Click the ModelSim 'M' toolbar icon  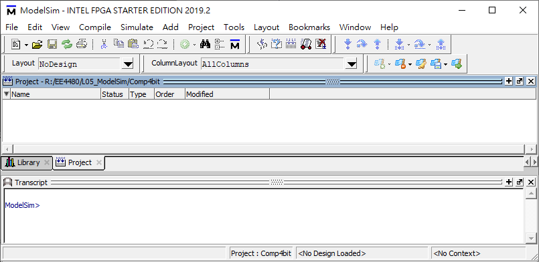click(234, 44)
